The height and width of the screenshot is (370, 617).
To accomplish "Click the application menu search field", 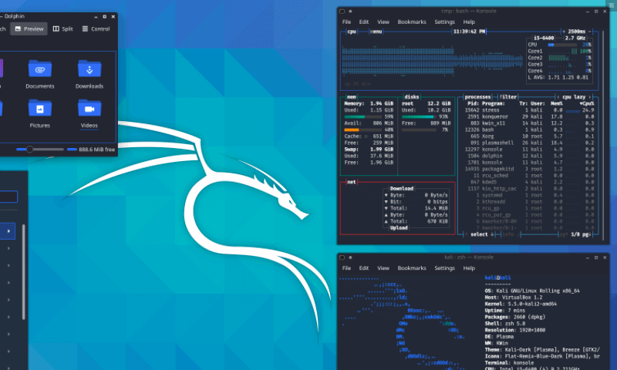I will [x=8, y=197].
